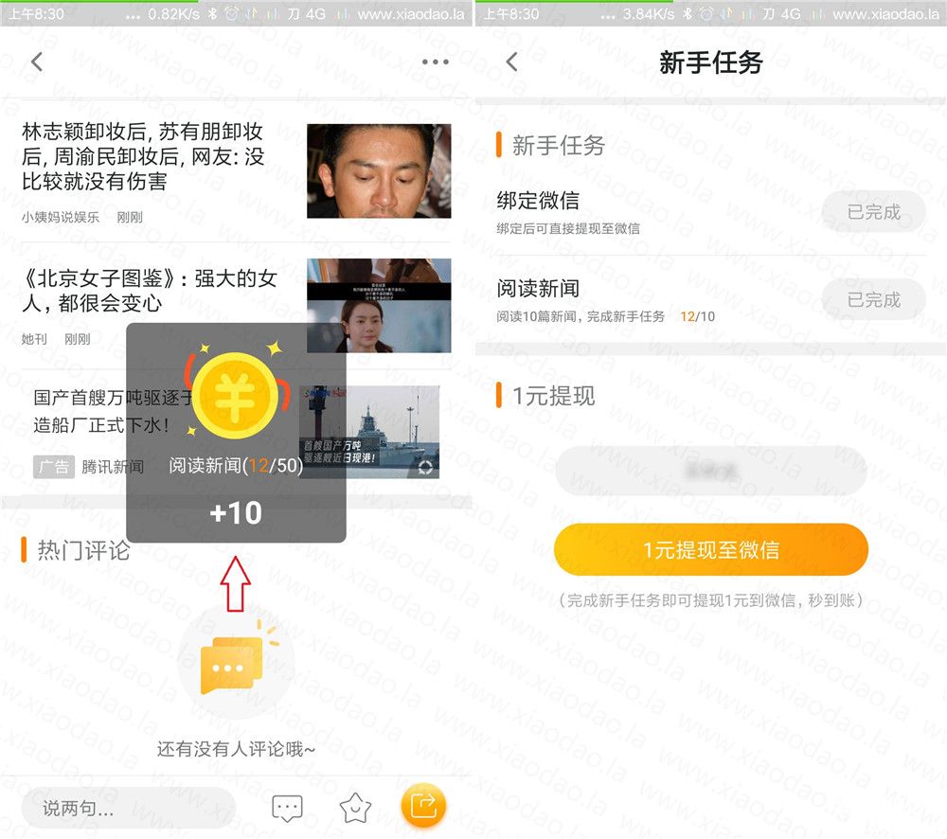Tap the 北京女子图鉴 video thumbnail
Screen dimensions: 947x839
click(379, 306)
